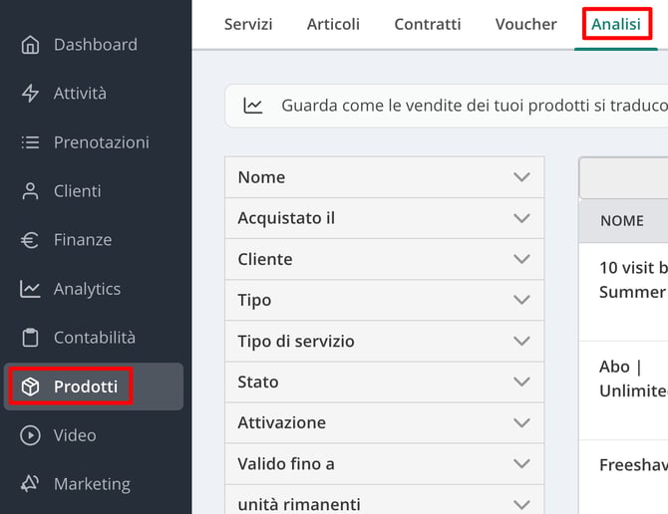668x514 pixels.
Task: Open the Abo | Unlimited product row
Action: tap(623, 390)
